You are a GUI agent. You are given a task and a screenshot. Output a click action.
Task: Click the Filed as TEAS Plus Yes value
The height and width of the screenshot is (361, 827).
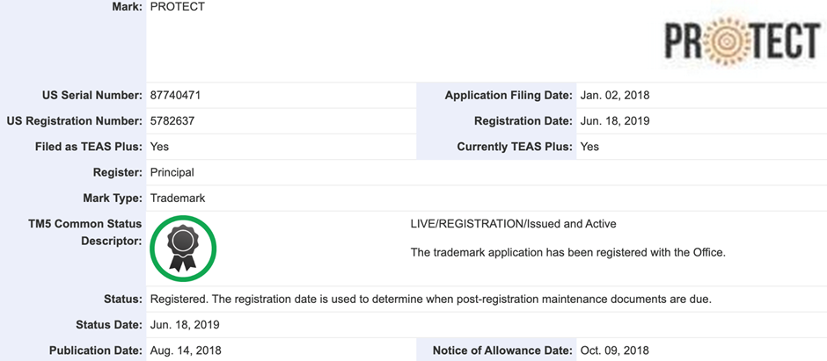(x=160, y=147)
